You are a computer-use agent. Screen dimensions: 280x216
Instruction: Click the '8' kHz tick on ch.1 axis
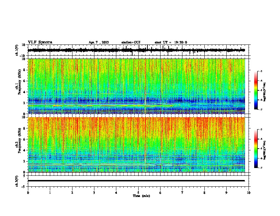point(24,70)
